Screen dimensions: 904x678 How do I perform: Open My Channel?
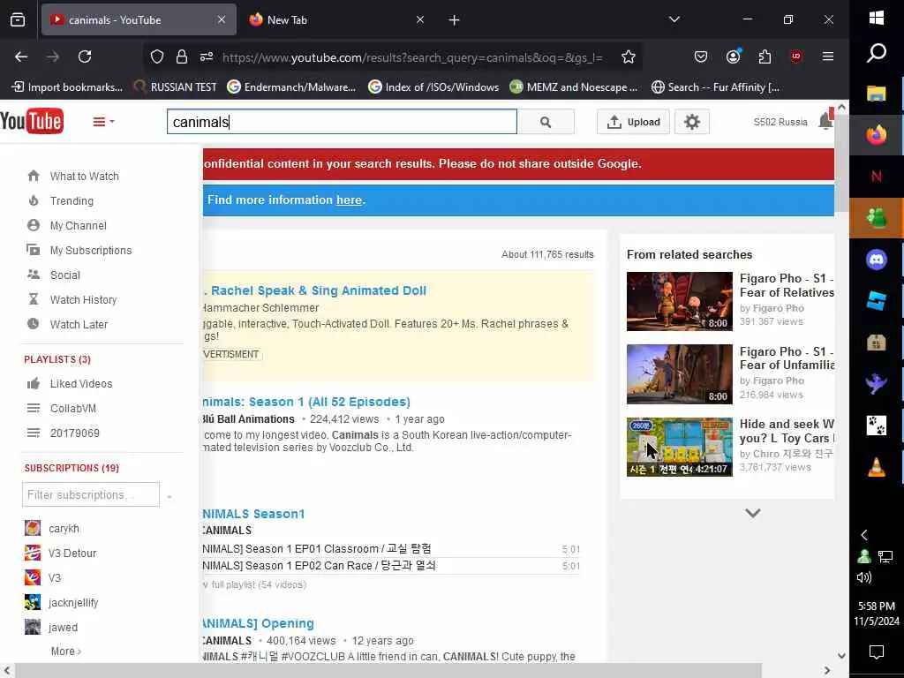pyautogui.click(x=78, y=225)
